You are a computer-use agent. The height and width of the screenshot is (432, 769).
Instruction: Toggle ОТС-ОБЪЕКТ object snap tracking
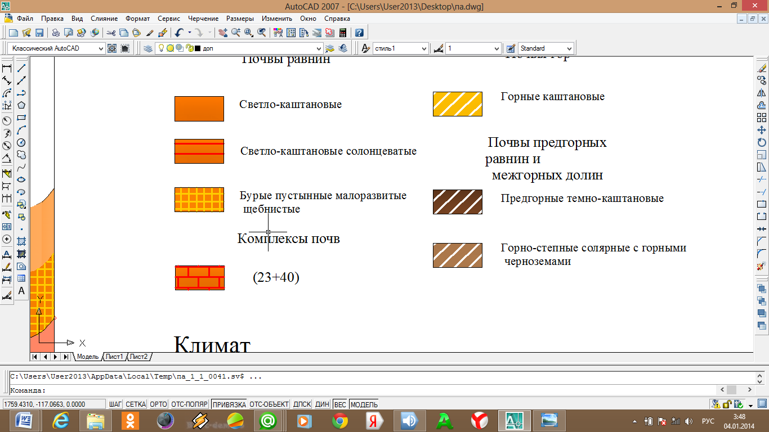[269, 404]
